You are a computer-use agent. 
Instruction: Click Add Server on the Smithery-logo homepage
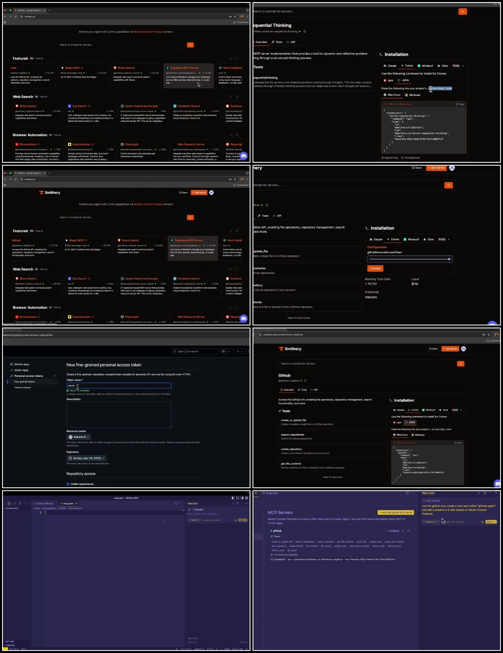click(199, 193)
